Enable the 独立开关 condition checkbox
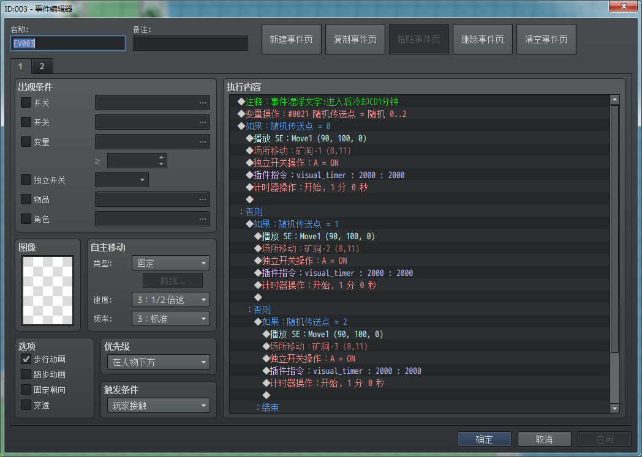This screenshot has width=642, height=457. (x=26, y=180)
